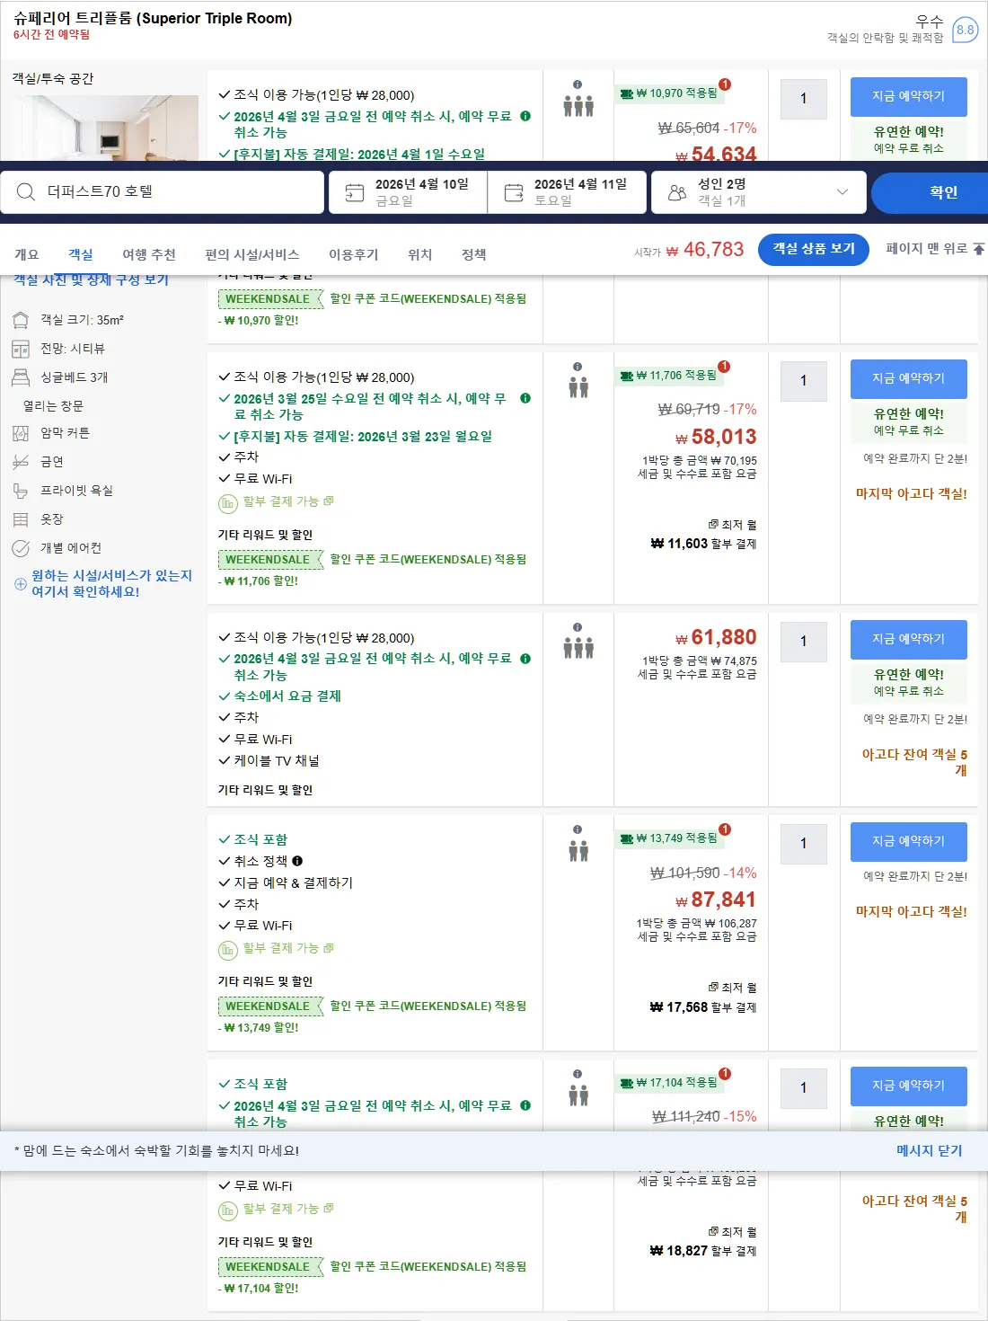Image resolution: width=988 pixels, height=1321 pixels.
Task: Click WEEKENDSALE coupon tag with ₩13,749 discount
Action: (270, 1006)
